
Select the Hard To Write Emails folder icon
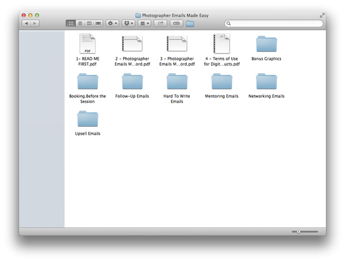click(177, 81)
